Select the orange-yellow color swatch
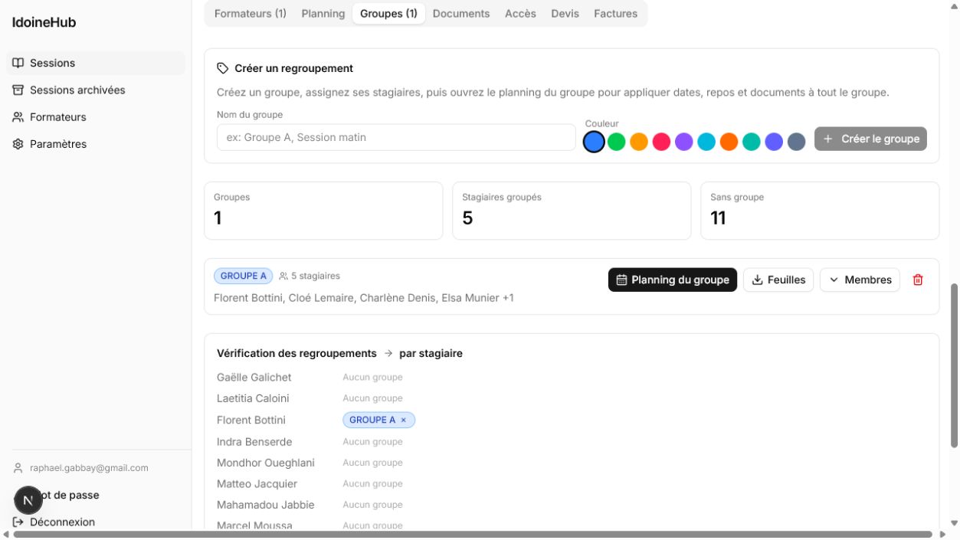 (639, 142)
